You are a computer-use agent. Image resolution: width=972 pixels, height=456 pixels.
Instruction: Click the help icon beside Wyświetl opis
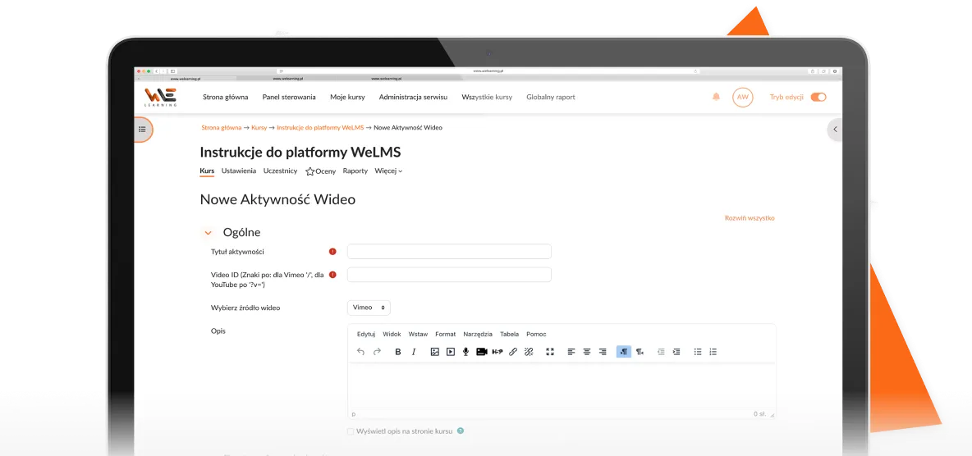pos(461,431)
